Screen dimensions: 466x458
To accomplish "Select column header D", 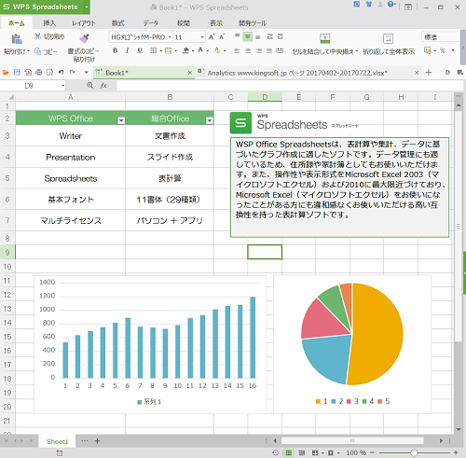I will point(265,97).
